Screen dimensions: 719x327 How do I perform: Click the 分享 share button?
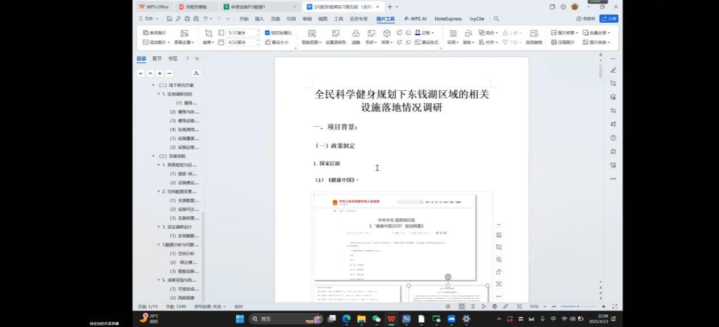(609, 19)
